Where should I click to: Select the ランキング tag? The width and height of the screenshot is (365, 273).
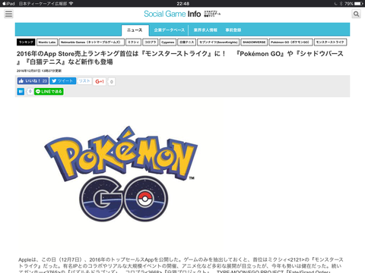26,42
